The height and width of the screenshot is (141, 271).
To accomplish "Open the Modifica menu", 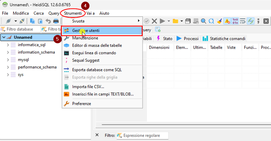I will point(21,13).
